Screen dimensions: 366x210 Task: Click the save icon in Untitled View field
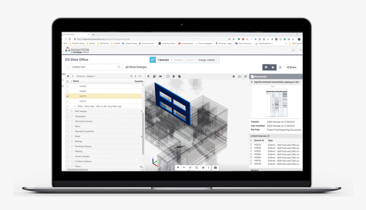click(119, 67)
